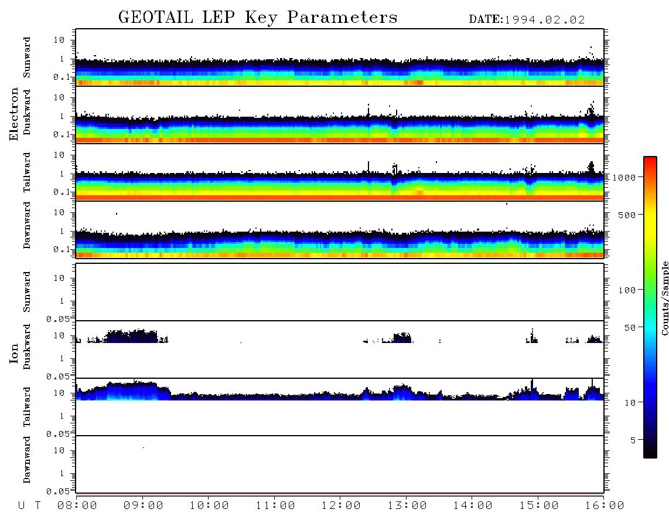Select the Ion "Sunward" axis label

point(27,292)
